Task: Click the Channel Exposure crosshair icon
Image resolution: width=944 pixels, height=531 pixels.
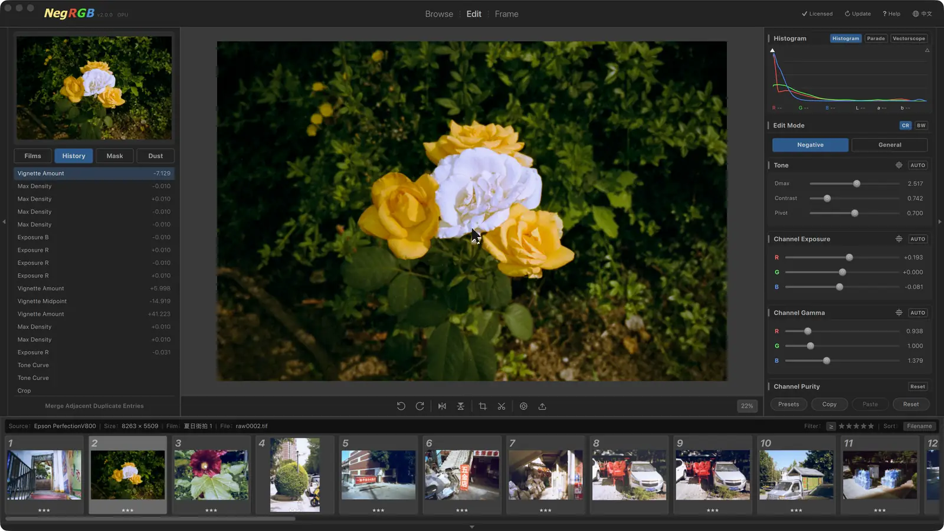Action: 899,239
